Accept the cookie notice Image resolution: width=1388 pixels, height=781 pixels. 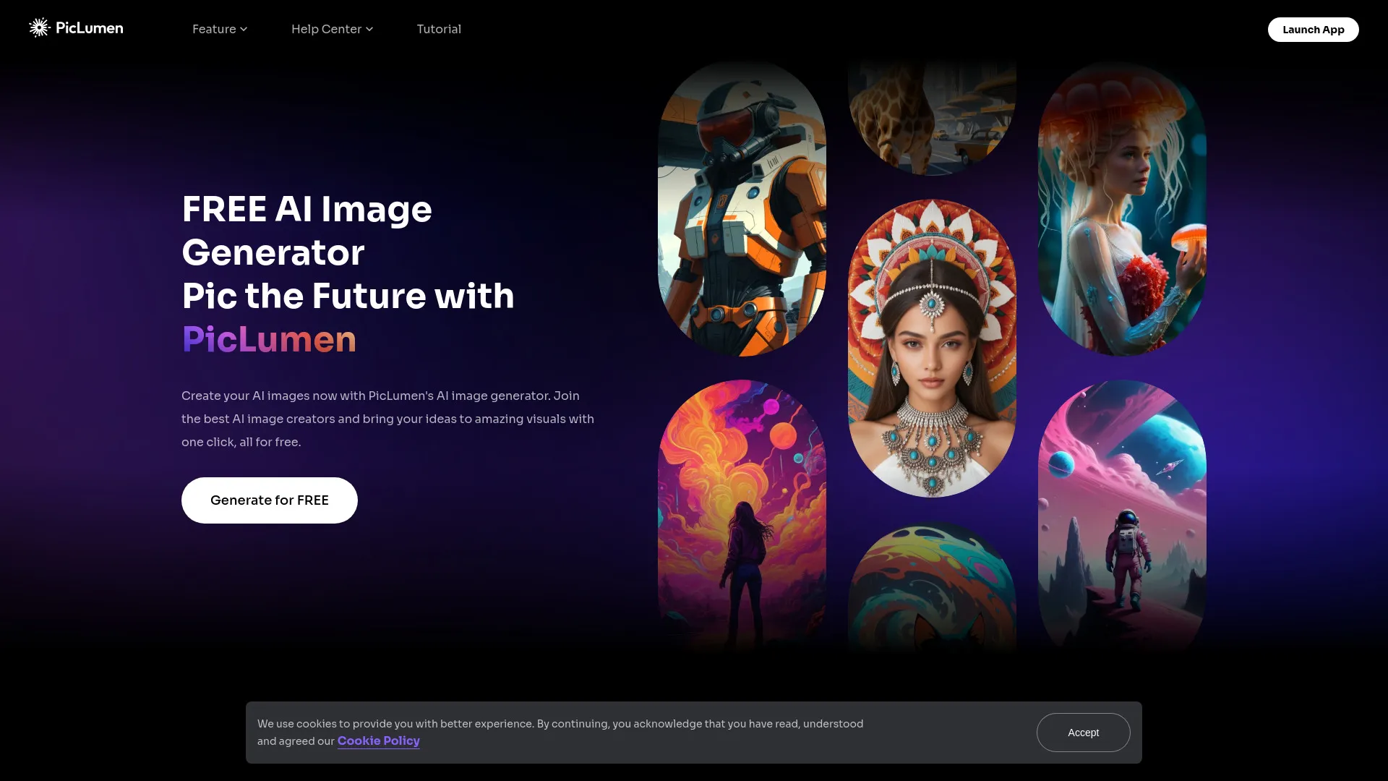click(1082, 732)
